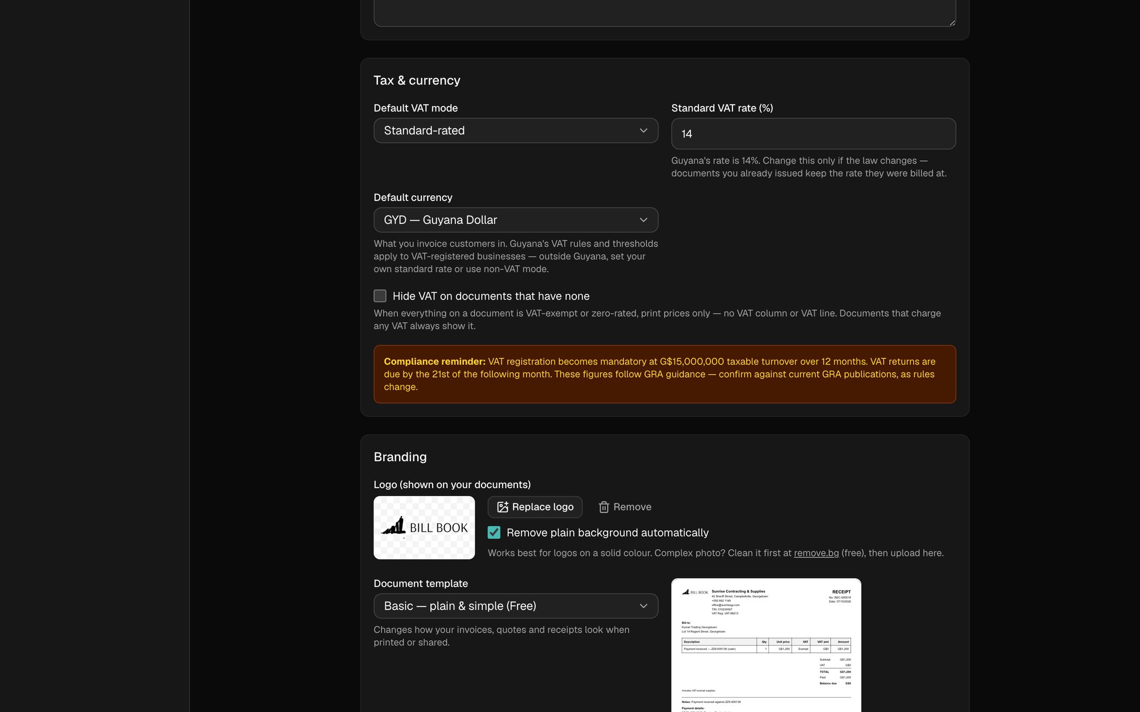The image size is (1140, 712).
Task: Click the Branding section heading
Action: (x=400, y=457)
